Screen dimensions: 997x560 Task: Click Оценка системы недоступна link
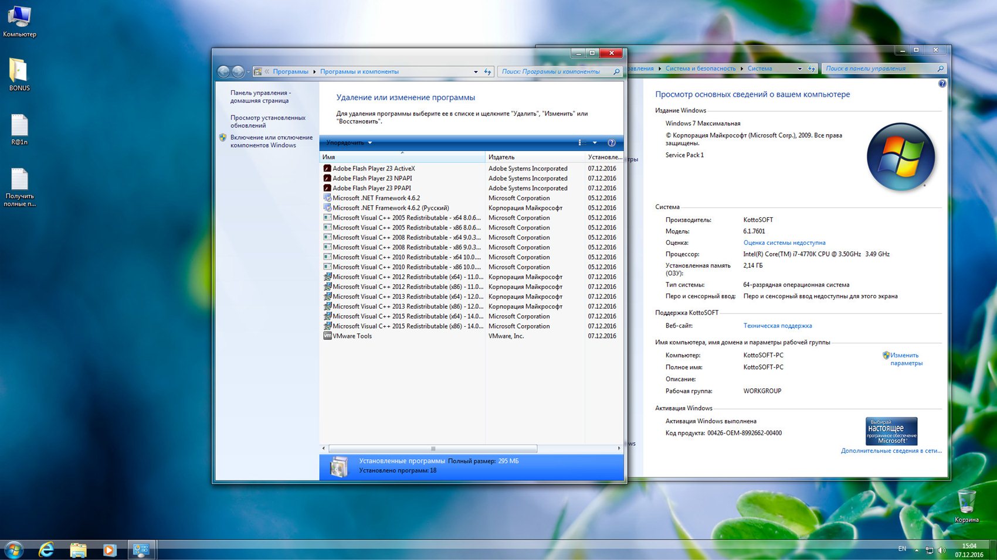[784, 243]
